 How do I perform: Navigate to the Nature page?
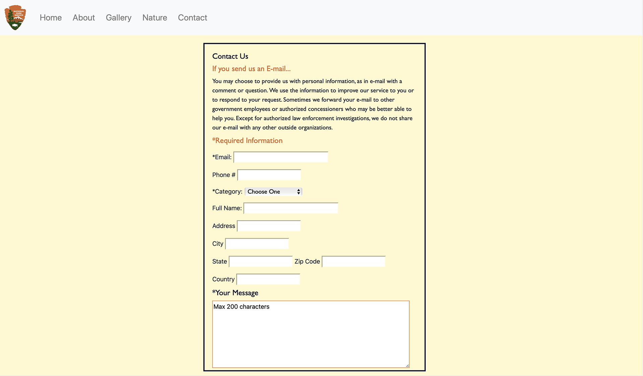155,17
